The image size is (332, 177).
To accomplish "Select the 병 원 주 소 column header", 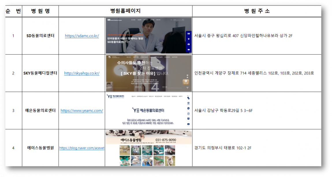I will coord(257,11).
